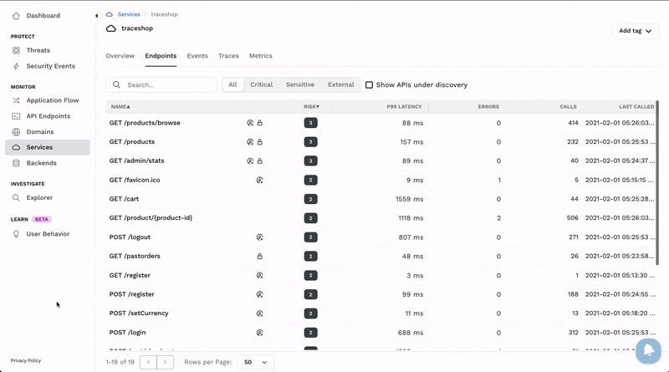This screenshot has width=669, height=372.
Task: Select the Sensitive filter option
Action: point(300,85)
